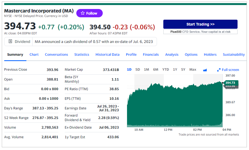Select the Max chart range
The width and height of the screenshot is (249, 150).
[193, 69]
